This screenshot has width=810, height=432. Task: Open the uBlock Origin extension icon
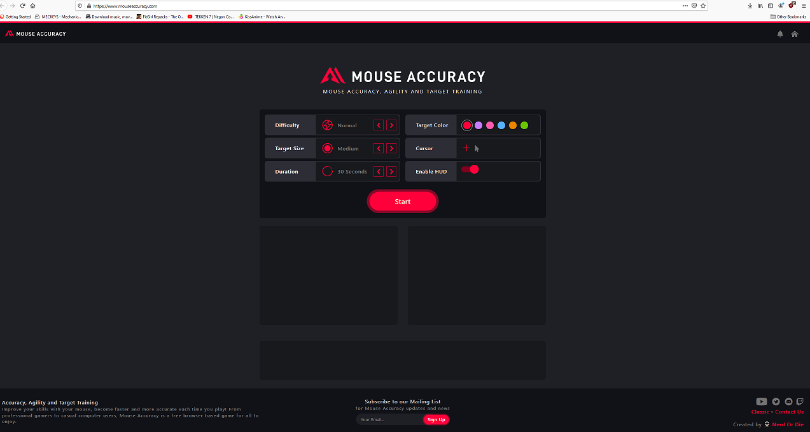(x=792, y=6)
